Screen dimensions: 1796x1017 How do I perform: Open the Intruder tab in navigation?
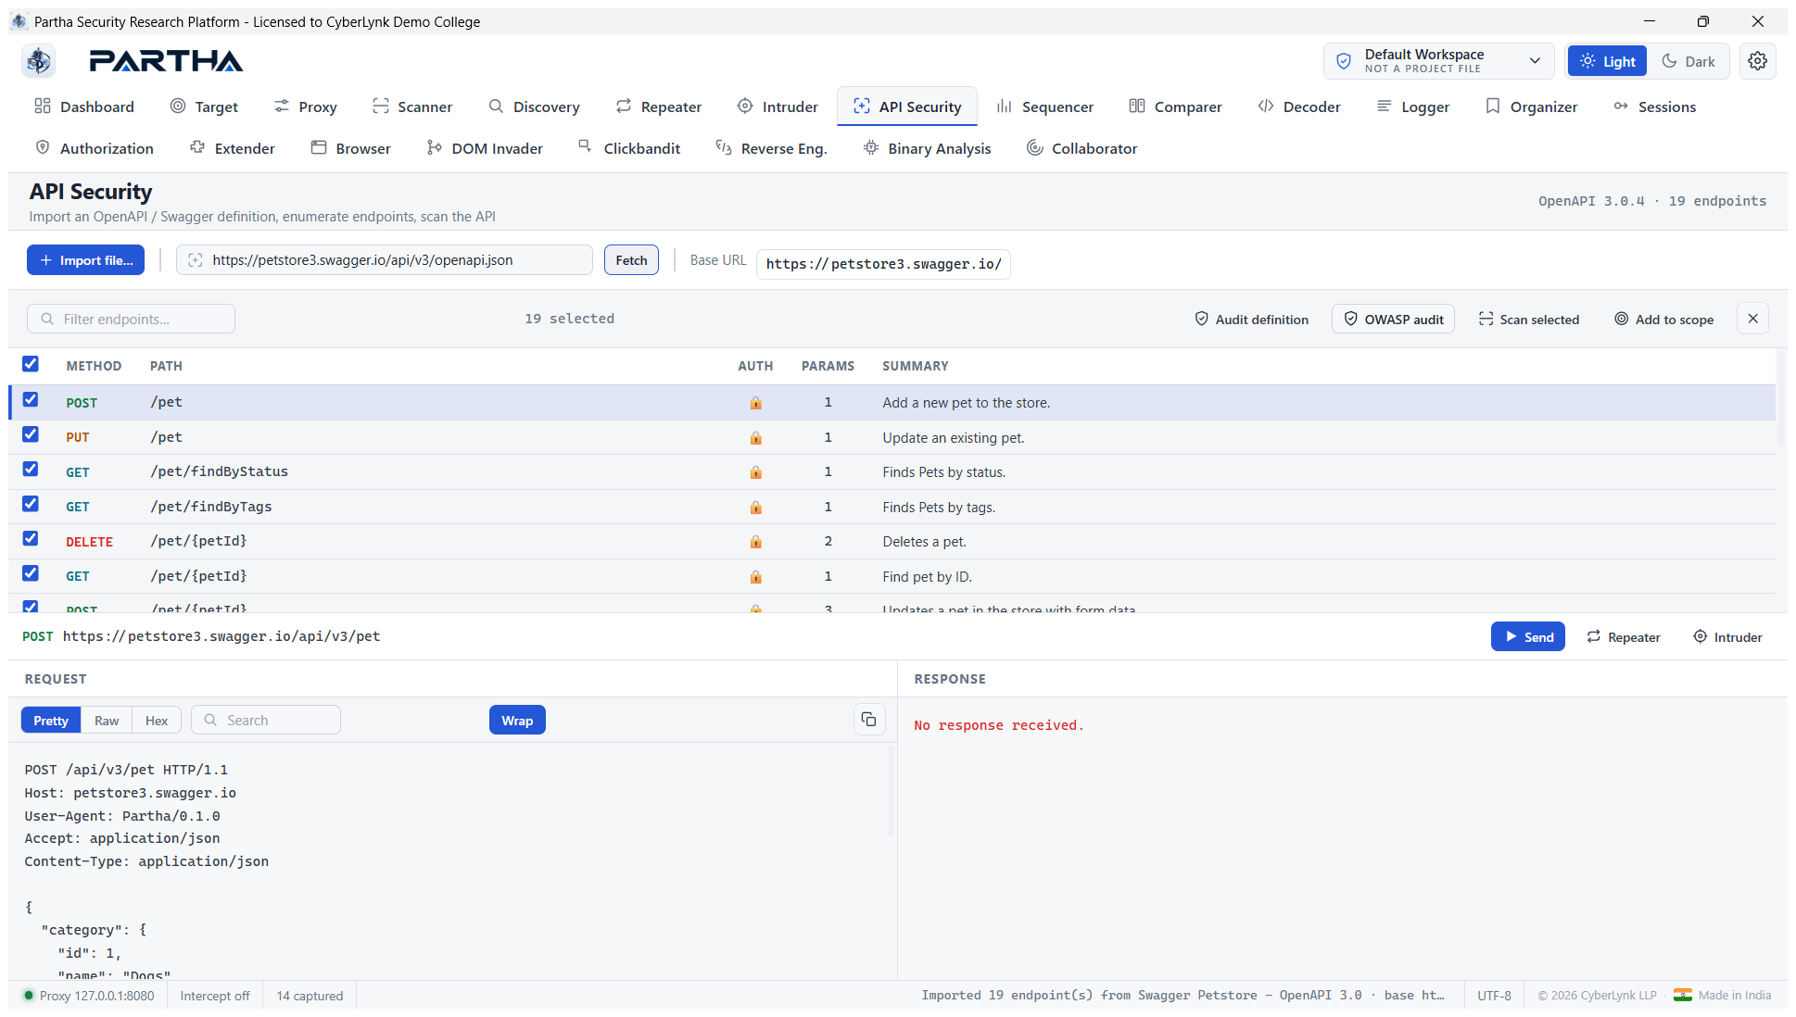pos(778,107)
